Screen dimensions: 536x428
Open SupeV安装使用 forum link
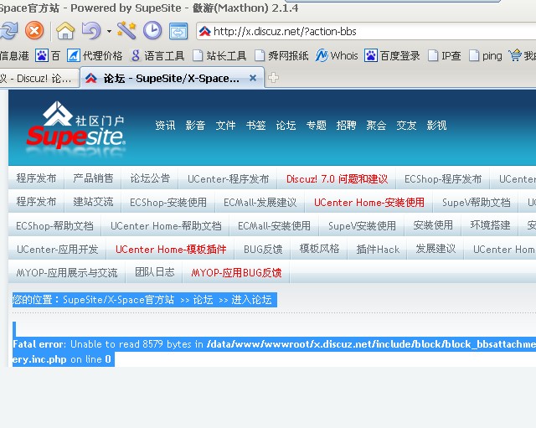tap(362, 226)
